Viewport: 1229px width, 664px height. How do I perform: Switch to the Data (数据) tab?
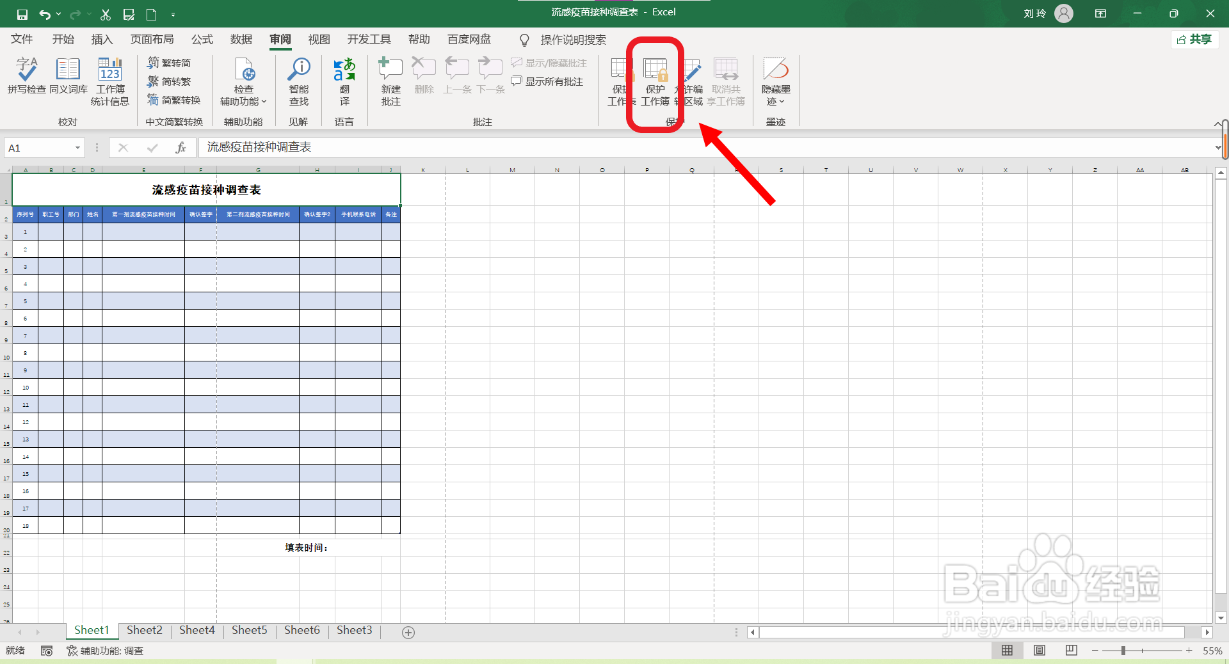click(241, 40)
